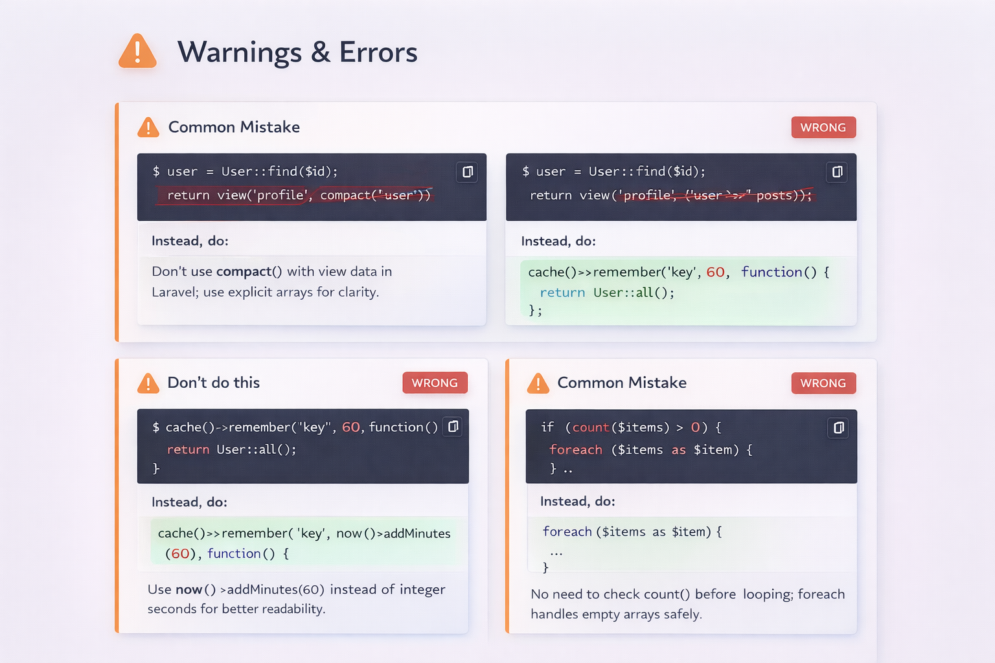The height and width of the screenshot is (663, 995).
Task: Click the WRONG badge on "Don't do this" card
Action: click(x=435, y=383)
